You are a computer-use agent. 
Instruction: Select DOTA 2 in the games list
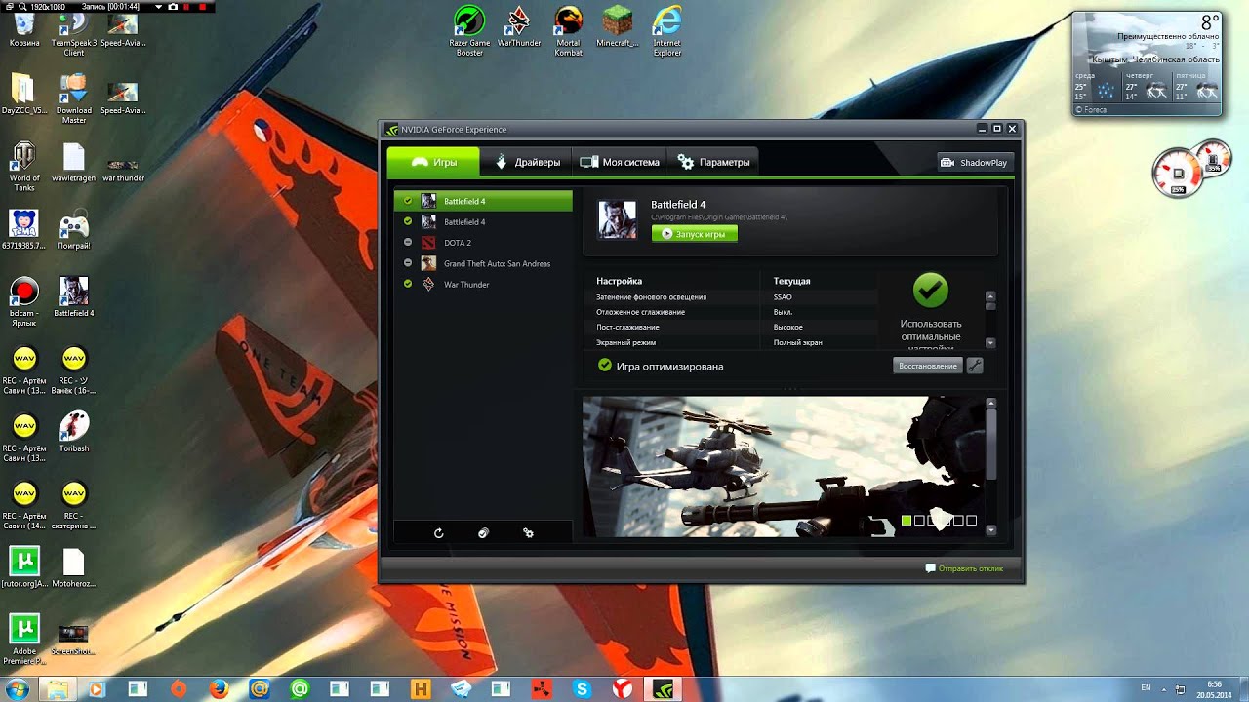[483, 243]
